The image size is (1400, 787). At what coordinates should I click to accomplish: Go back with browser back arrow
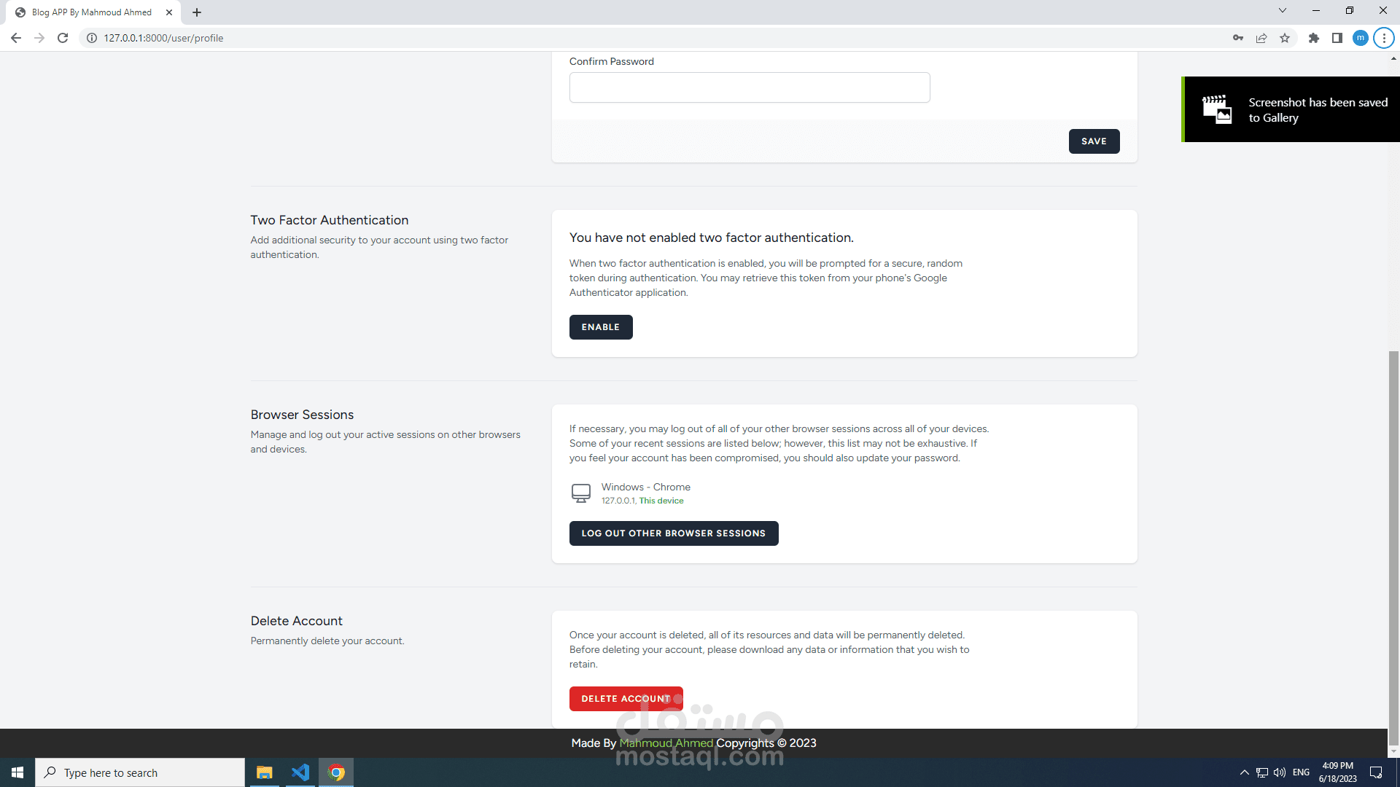(x=16, y=38)
